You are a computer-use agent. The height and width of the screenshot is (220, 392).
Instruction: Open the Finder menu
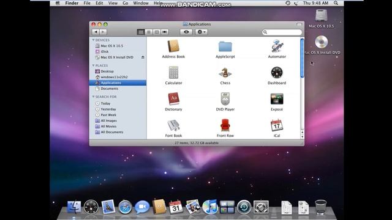(72, 3)
